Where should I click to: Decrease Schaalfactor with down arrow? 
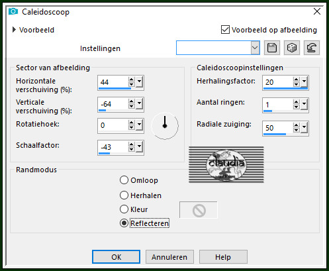click(x=132, y=149)
